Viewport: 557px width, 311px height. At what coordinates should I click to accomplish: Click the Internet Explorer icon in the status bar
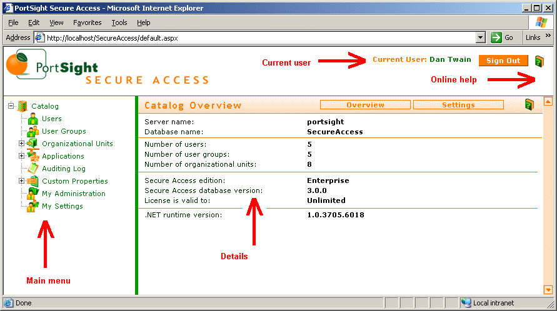8,303
